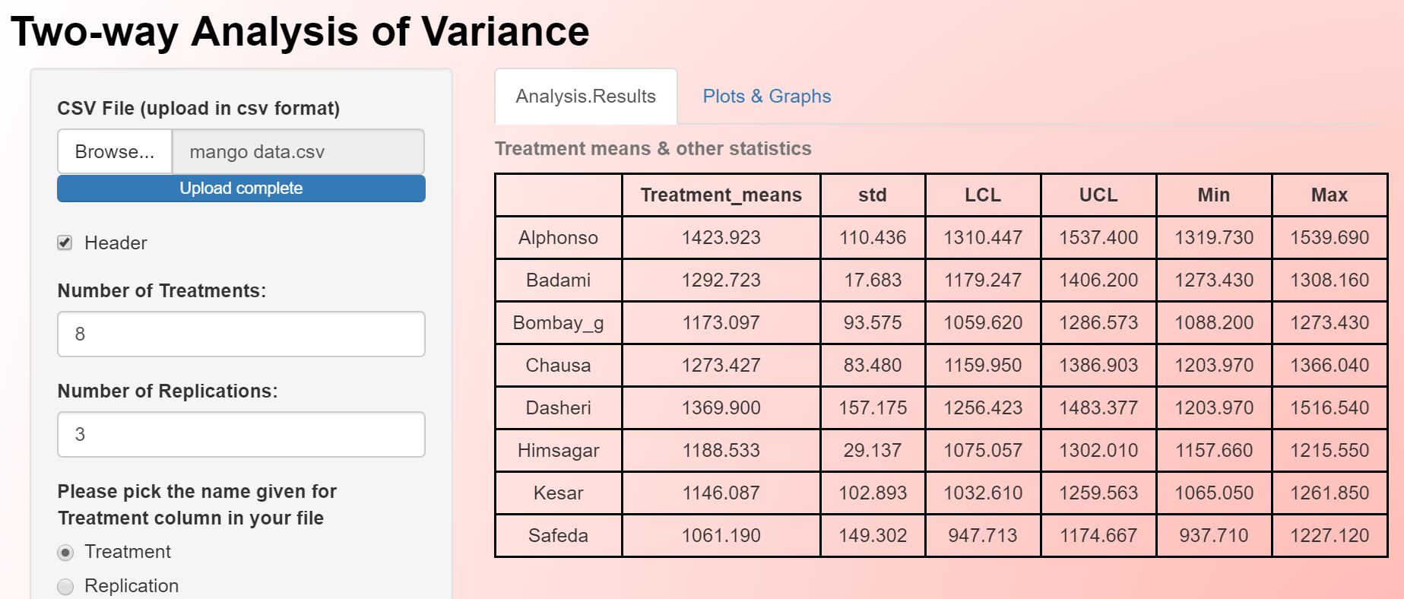
Task: Click the Dasheri treatment mean value 1369.900
Action: click(x=721, y=408)
